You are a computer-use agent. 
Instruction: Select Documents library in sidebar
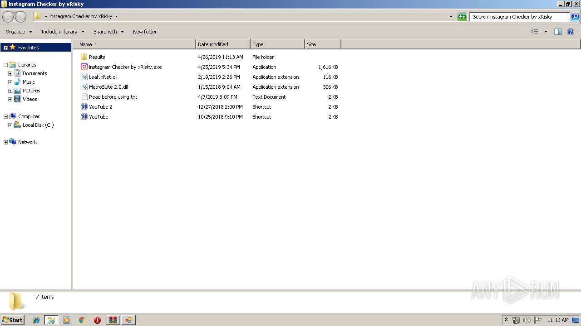[x=35, y=73]
